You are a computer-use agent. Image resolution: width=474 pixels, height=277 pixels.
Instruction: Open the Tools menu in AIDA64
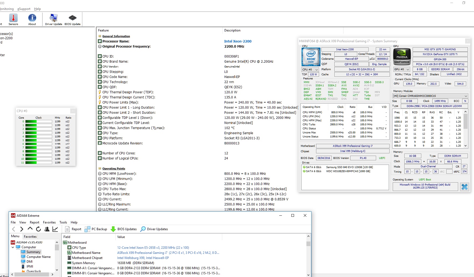pyautogui.click(x=63, y=222)
